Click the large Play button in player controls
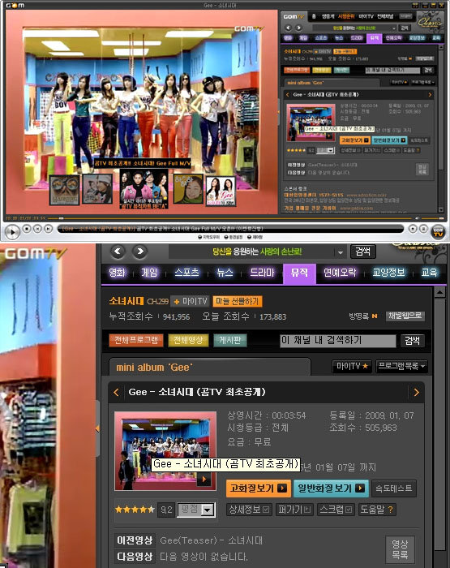Screen dimensions: 450x568 12,231
